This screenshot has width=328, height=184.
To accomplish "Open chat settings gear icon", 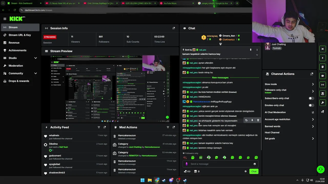I will click(245, 171).
